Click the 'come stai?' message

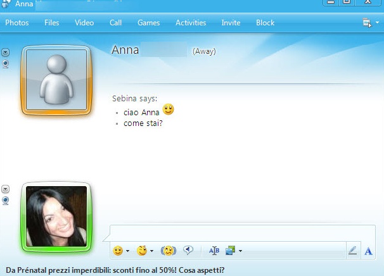pos(143,123)
